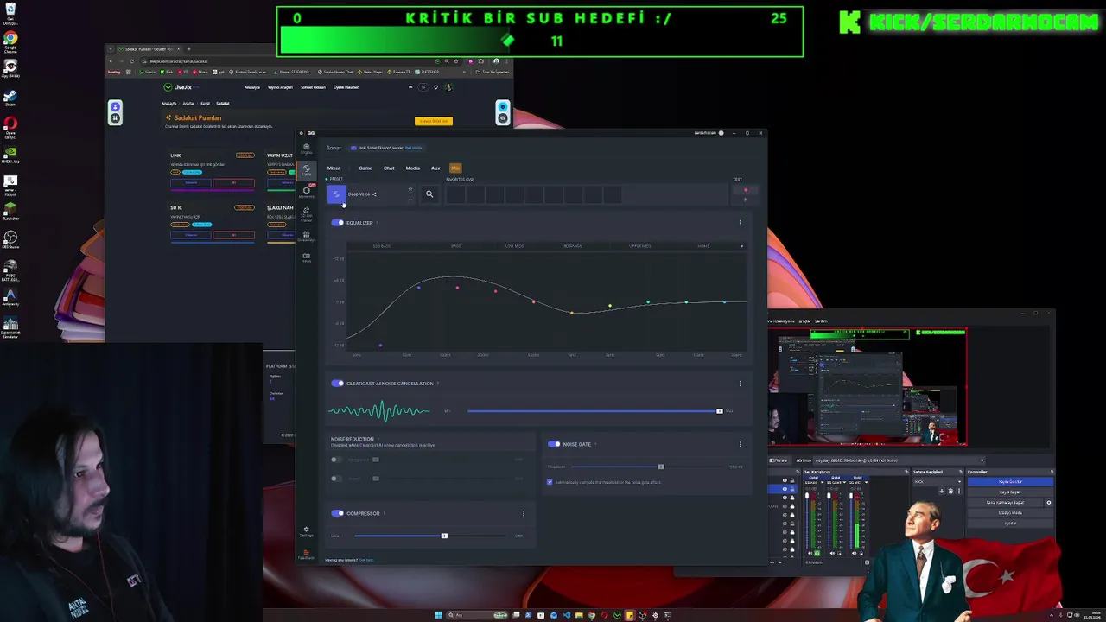Adjust ClearCast noise cancellation slider handle
1106x622 pixels.
(x=719, y=411)
